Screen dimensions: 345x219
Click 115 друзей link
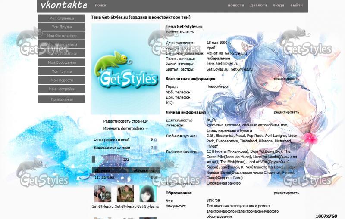104,177
